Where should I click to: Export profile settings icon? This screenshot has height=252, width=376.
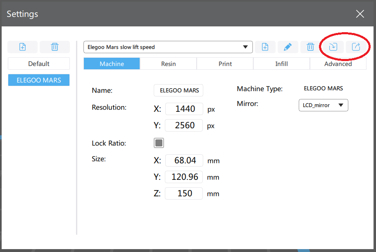pyautogui.click(x=356, y=47)
